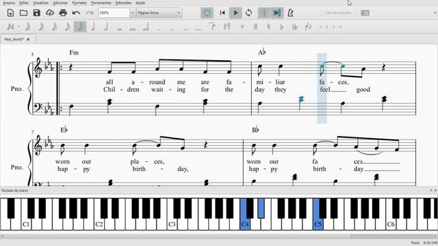
Task: Apply flat accidental
Action: pos(281,27)
